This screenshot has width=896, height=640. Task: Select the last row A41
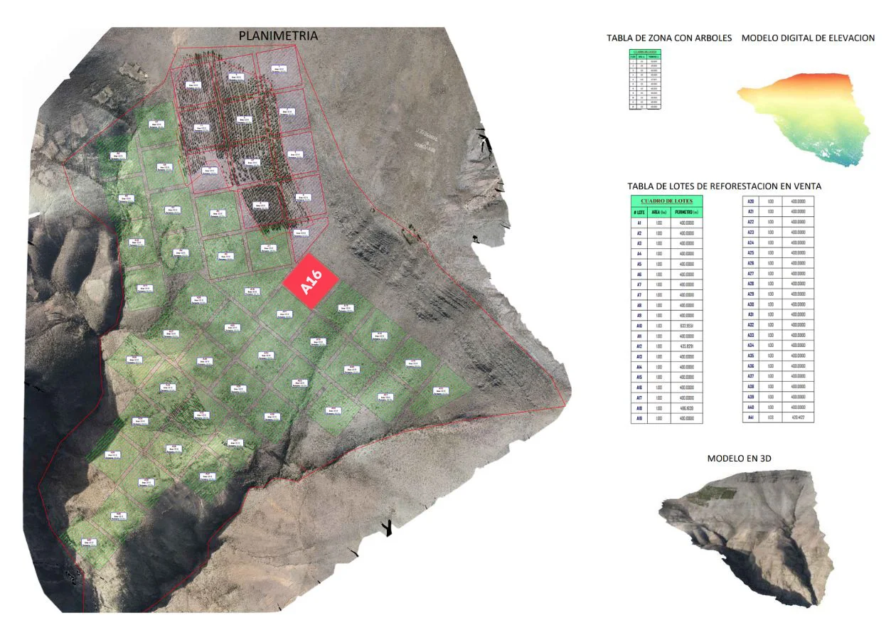[x=778, y=418]
